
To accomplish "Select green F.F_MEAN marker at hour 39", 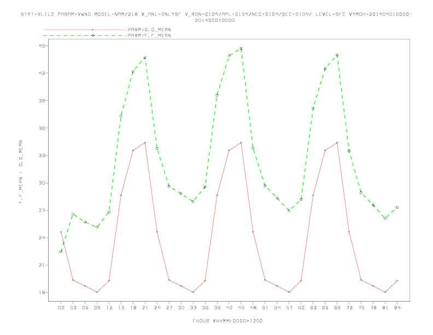I will click(217, 95).
